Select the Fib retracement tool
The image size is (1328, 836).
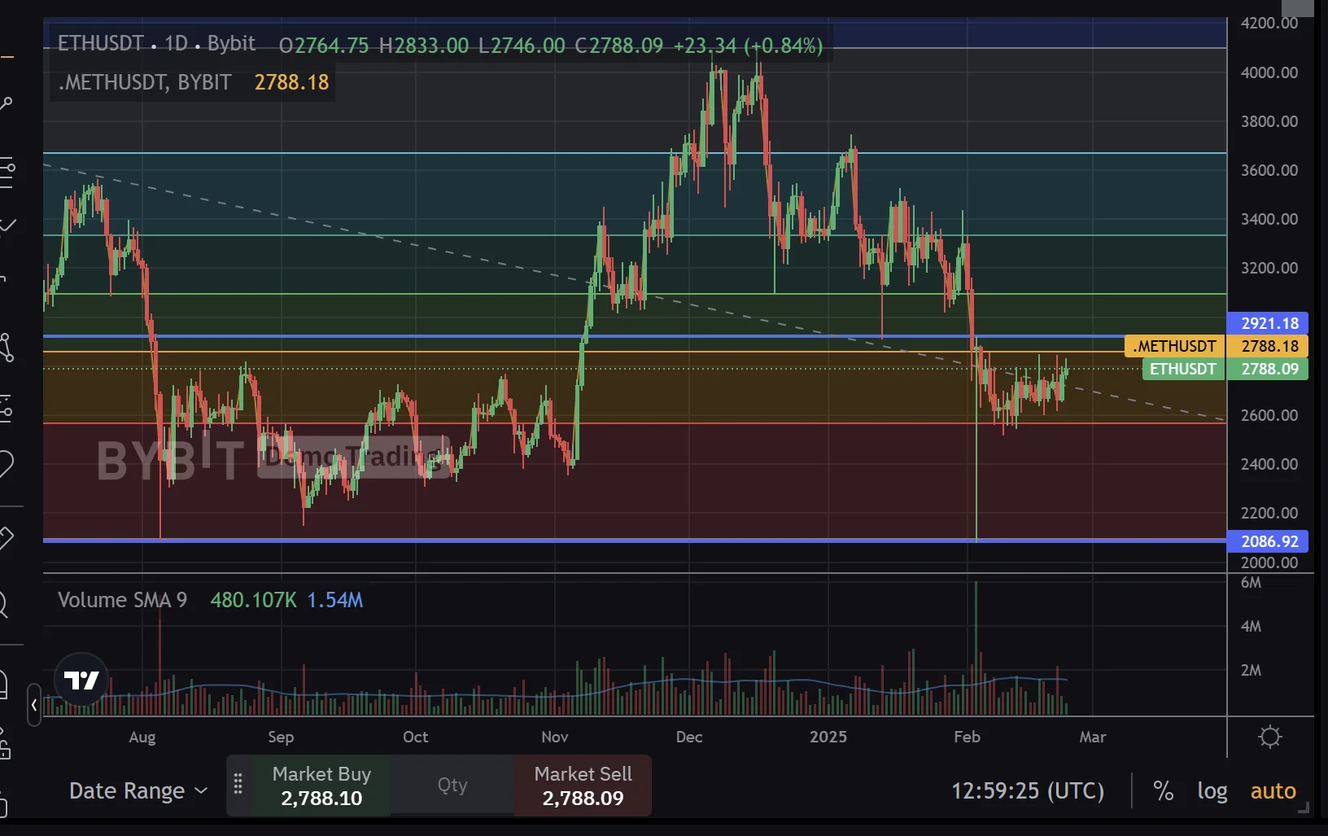coord(7,171)
